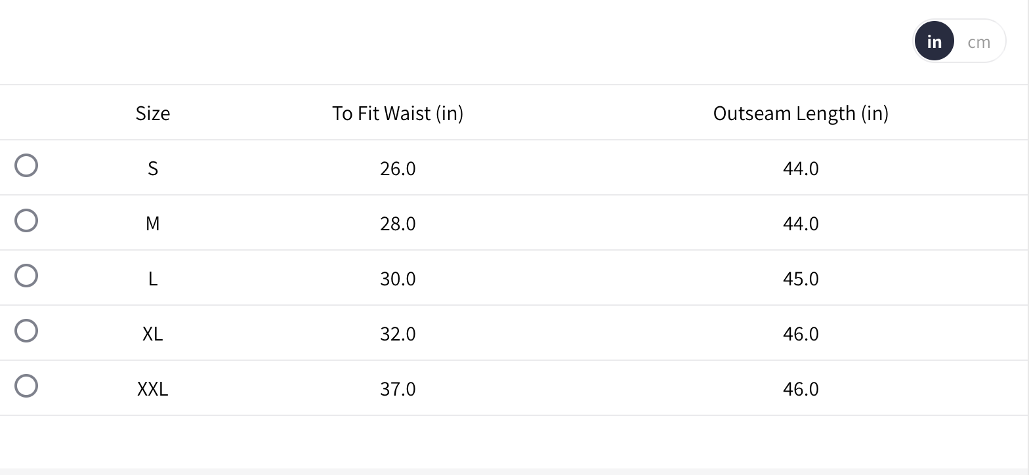
Task: Click the Size column header
Action: tap(153, 113)
